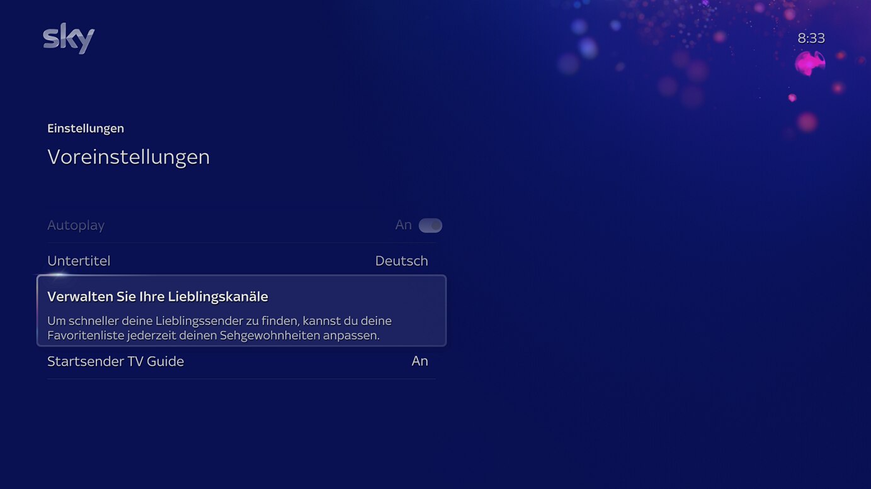Image resolution: width=871 pixels, height=489 pixels.
Task: Select the pink Sky brand graphic near the clock
Action: 811,63
